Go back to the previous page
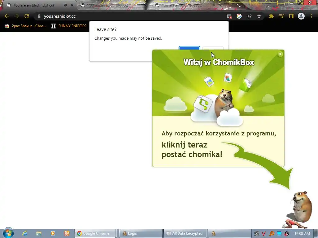 (7, 16)
